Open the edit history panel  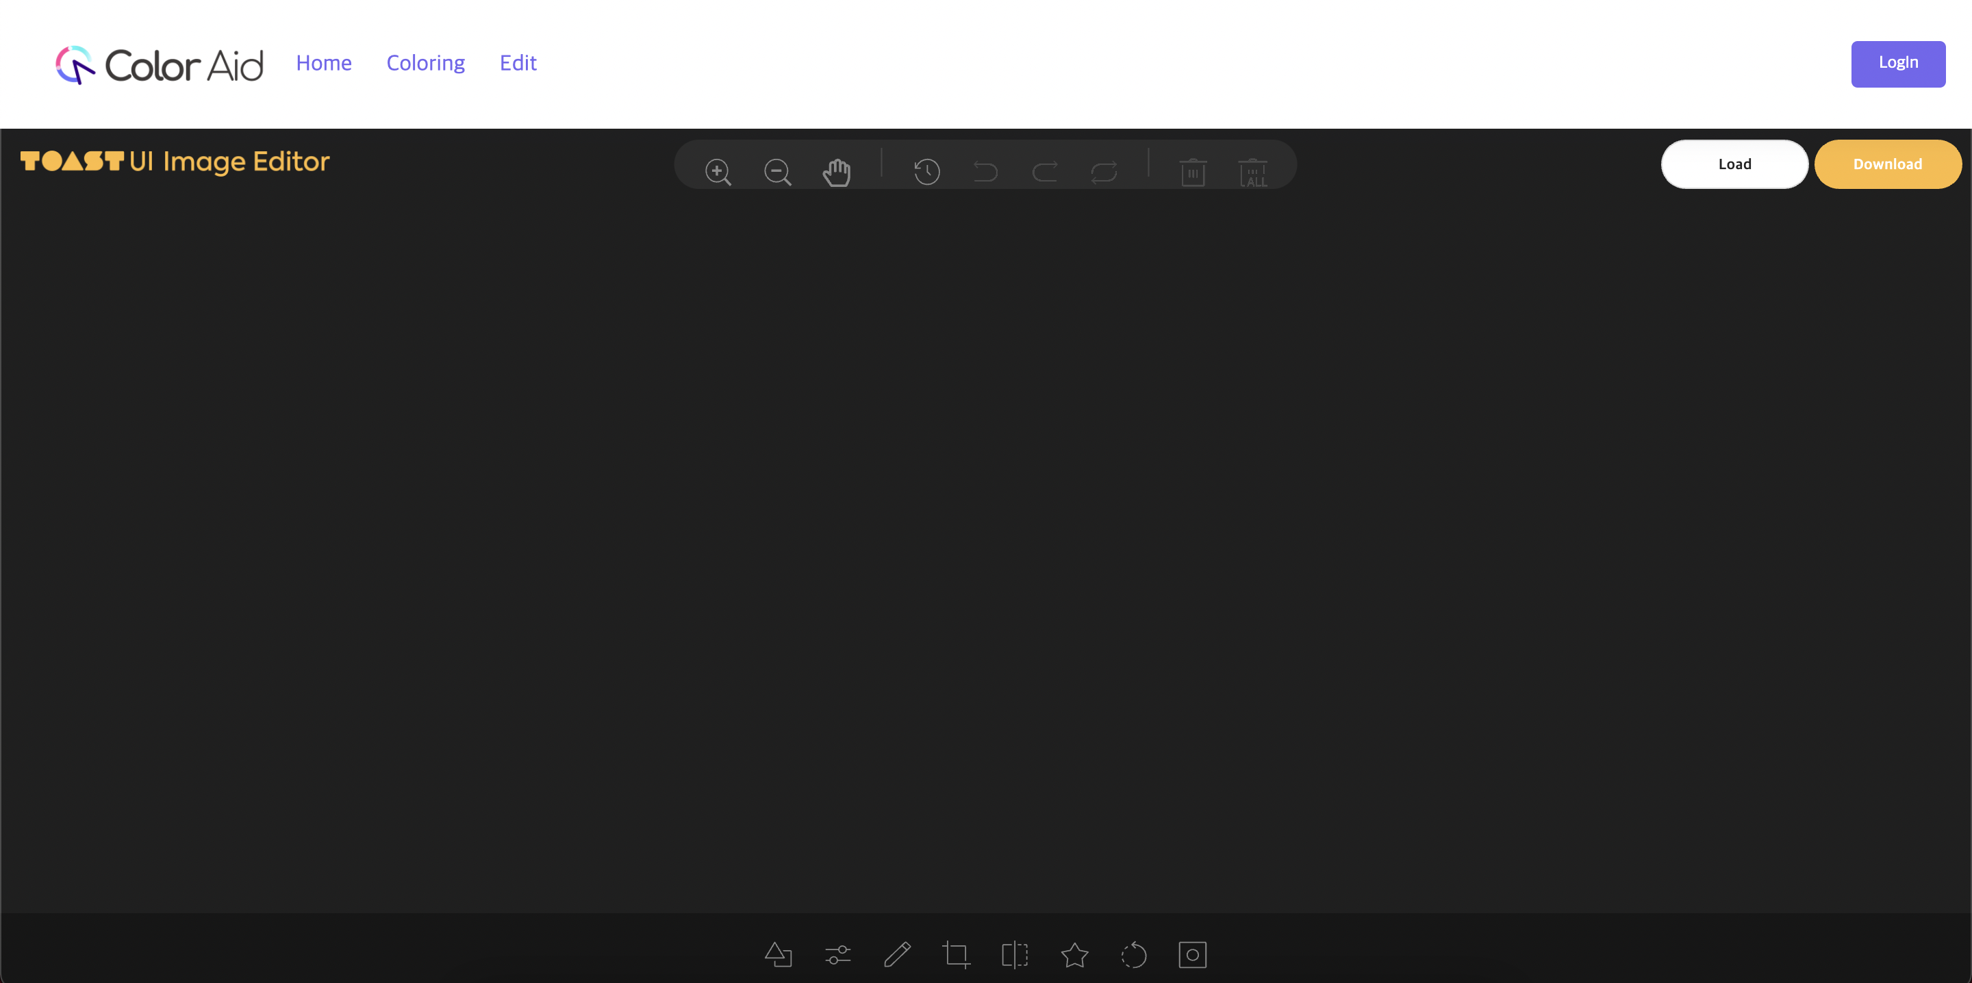click(927, 172)
